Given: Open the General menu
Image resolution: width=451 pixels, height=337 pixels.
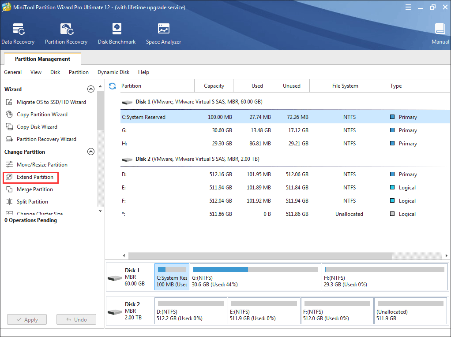Looking at the screenshot, I should (x=13, y=72).
